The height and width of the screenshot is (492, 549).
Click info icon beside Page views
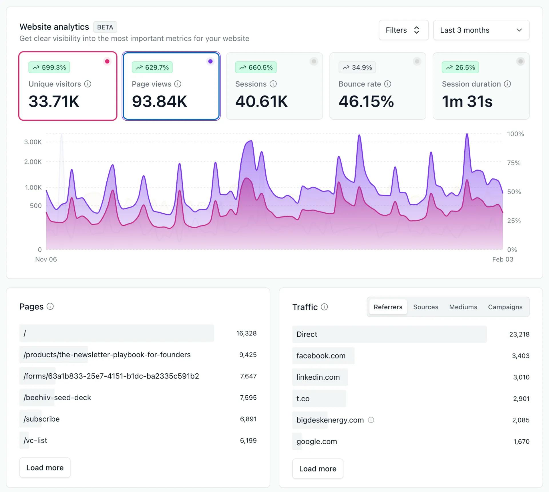(178, 84)
